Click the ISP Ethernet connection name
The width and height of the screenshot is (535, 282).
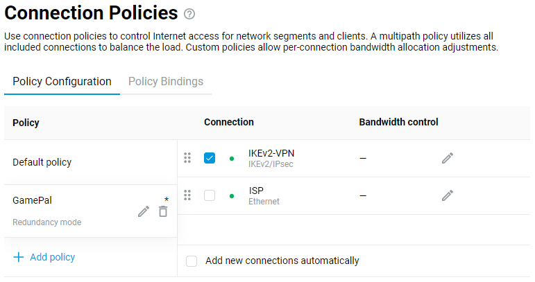257,191
